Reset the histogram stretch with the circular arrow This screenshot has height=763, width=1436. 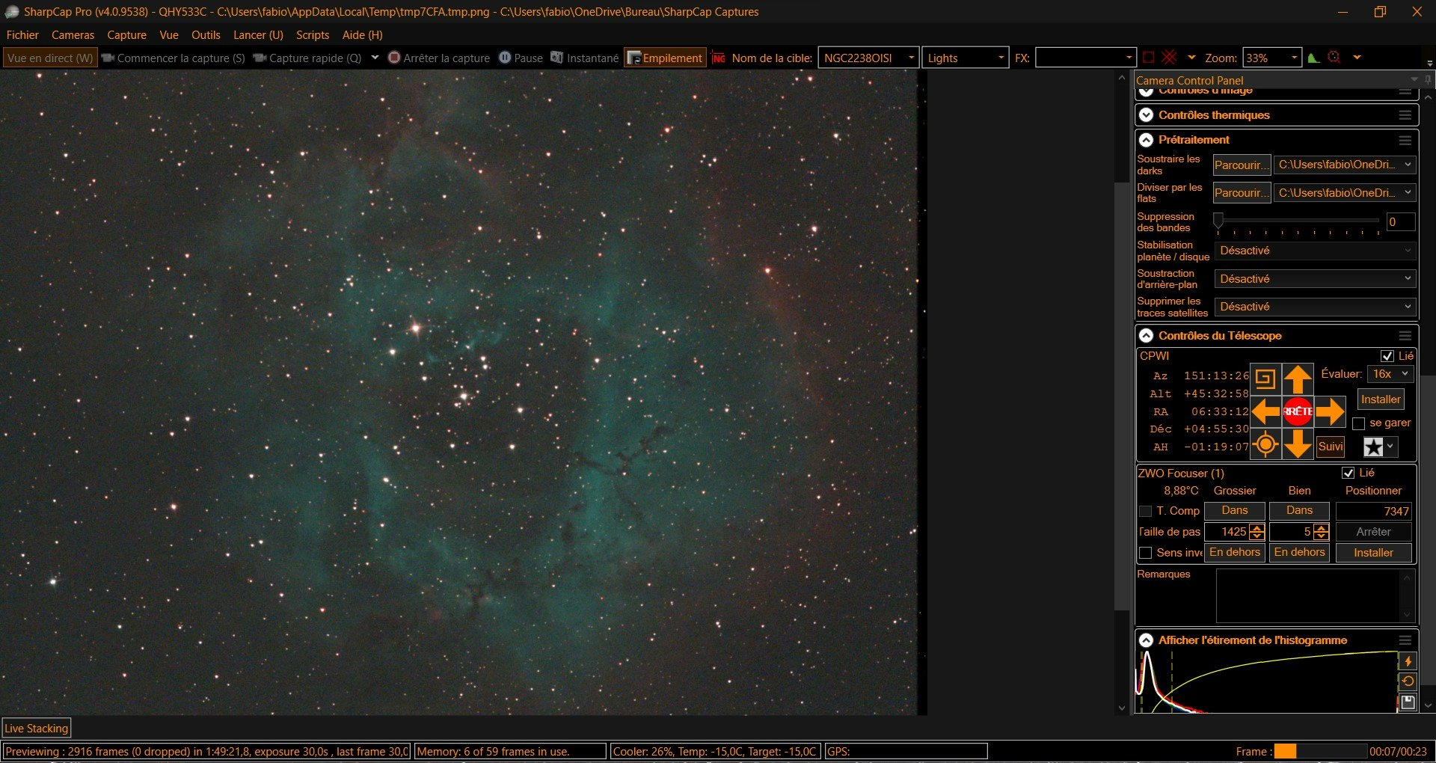1408,681
